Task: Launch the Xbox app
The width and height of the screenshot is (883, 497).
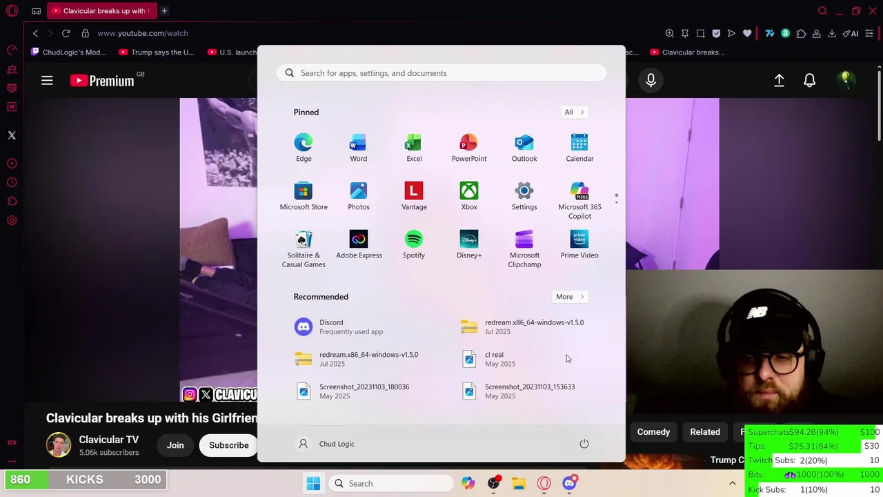Action: pos(469,196)
